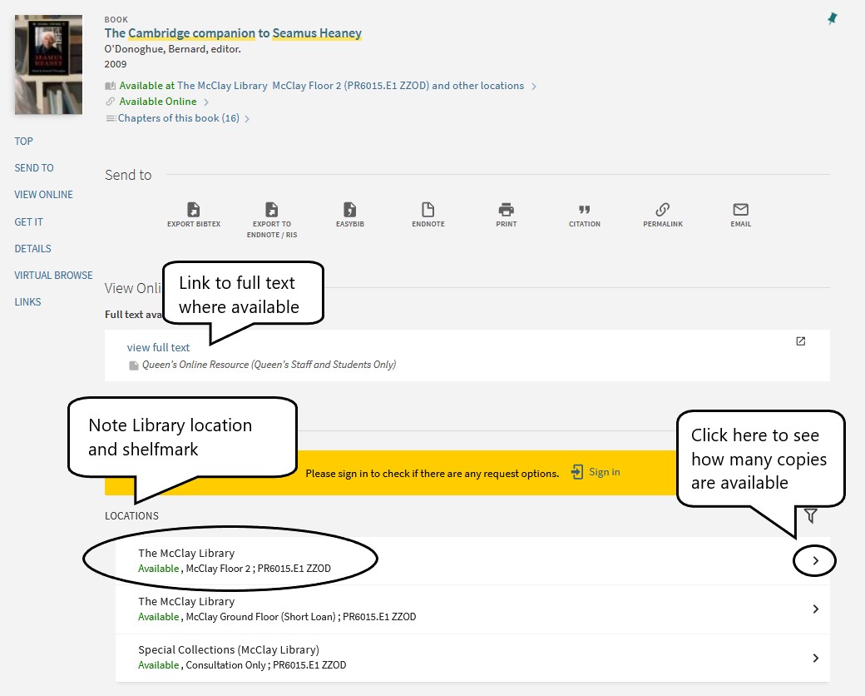Screen dimensions: 865x696
Task: Expand the Special Collections location entry
Action: pos(814,658)
